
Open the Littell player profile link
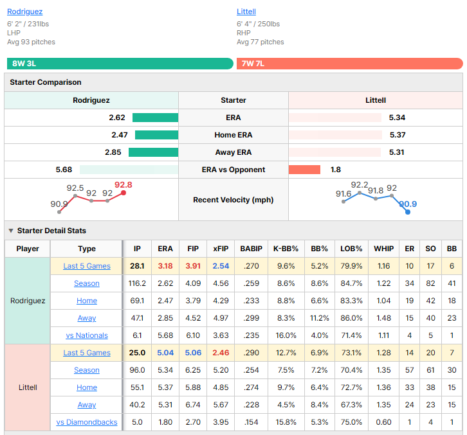(246, 12)
